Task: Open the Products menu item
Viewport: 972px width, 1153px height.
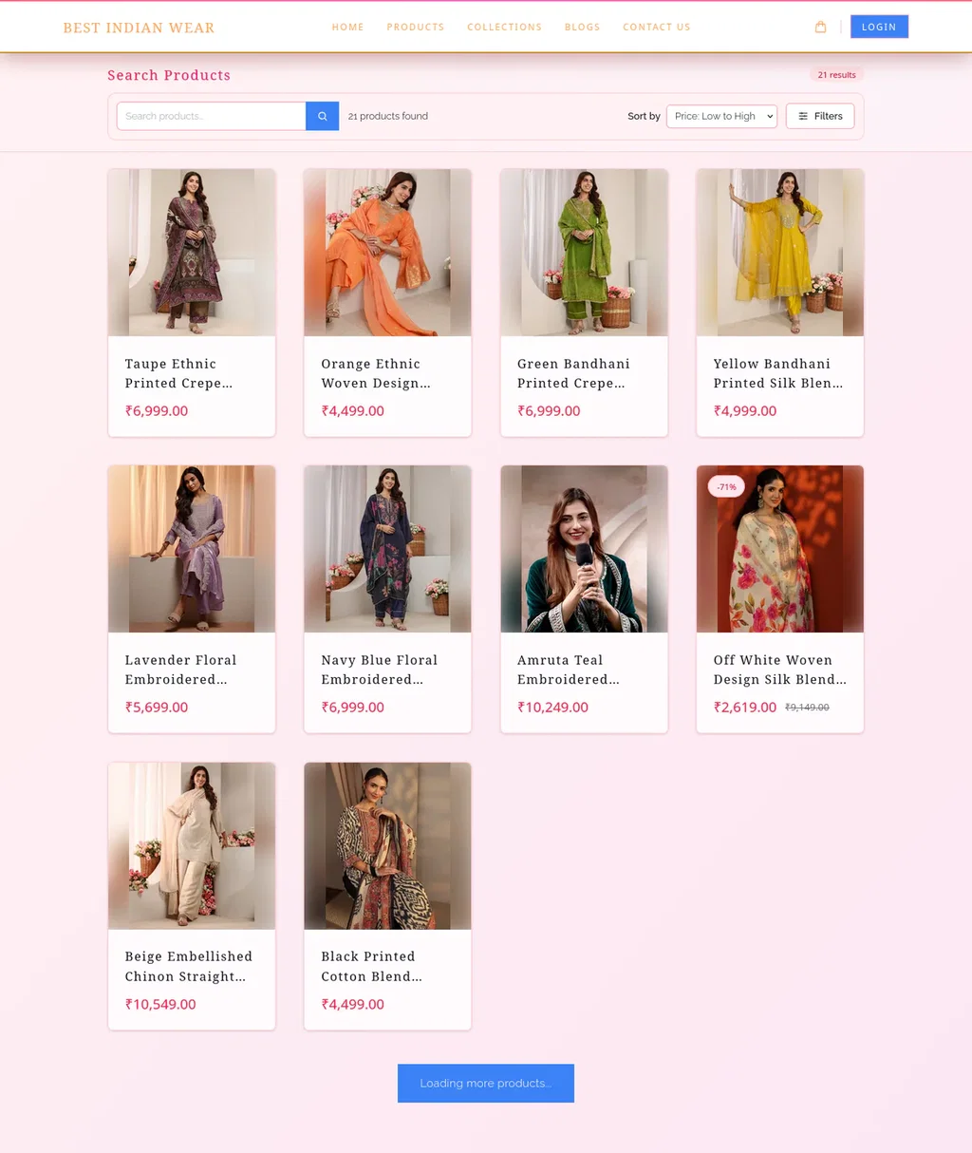Action: click(415, 27)
